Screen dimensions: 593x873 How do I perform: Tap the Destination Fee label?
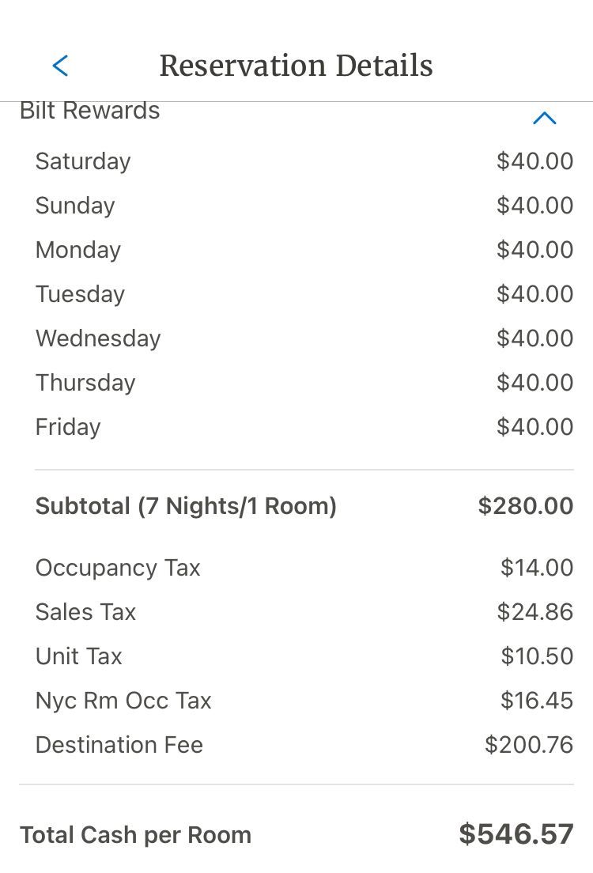click(119, 744)
